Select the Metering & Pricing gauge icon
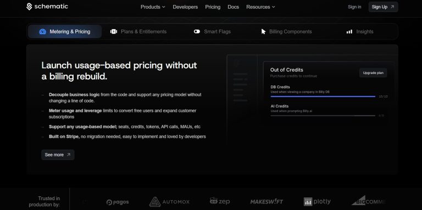Screen dimensions: 422x210 (x=42, y=32)
